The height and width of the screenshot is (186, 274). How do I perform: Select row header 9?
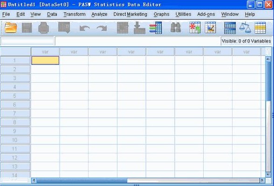click(15, 131)
